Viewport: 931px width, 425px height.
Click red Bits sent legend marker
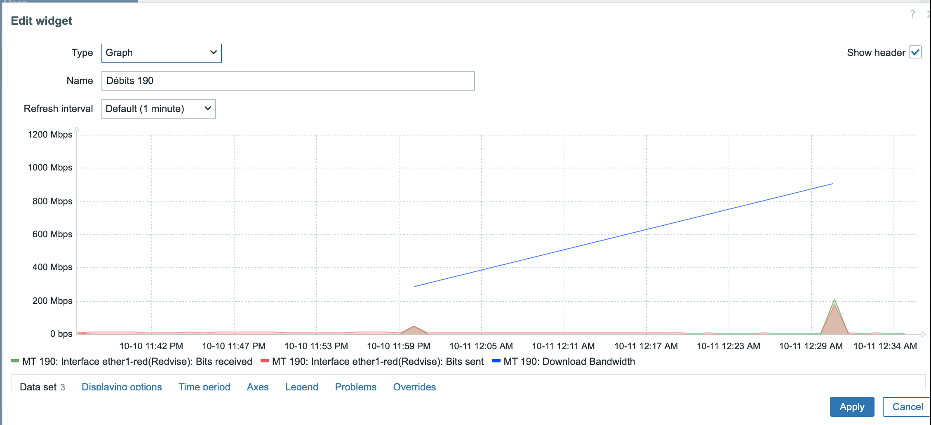pos(265,361)
